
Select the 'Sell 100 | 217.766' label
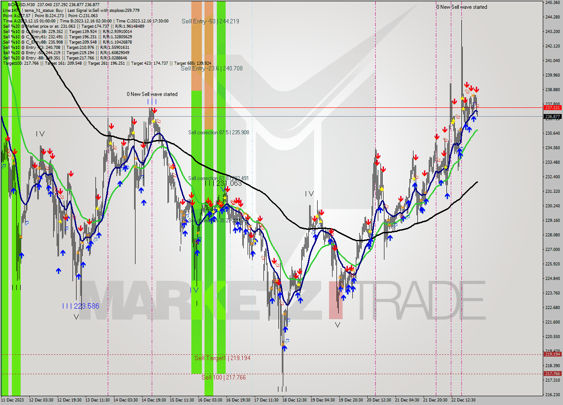[223, 377]
